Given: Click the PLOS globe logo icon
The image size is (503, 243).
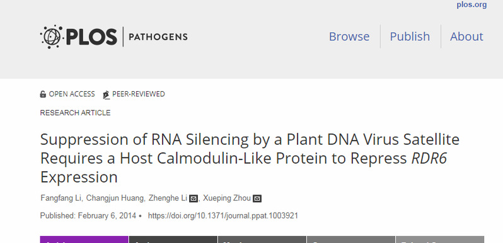Looking at the screenshot, I should coord(51,37).
